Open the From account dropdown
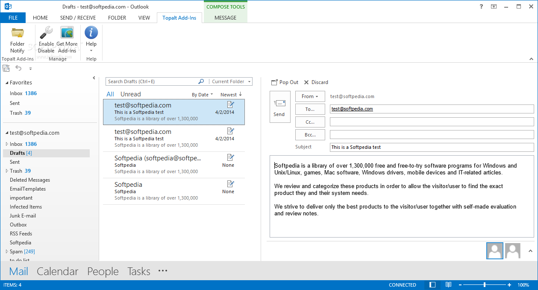 click(310, 96)
